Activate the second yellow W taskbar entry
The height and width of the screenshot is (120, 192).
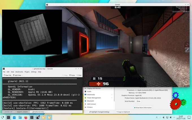pos(49,117)
